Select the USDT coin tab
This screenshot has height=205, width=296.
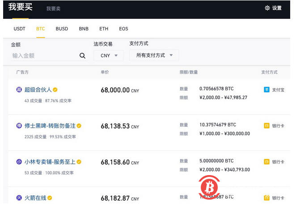click(20, 29)
